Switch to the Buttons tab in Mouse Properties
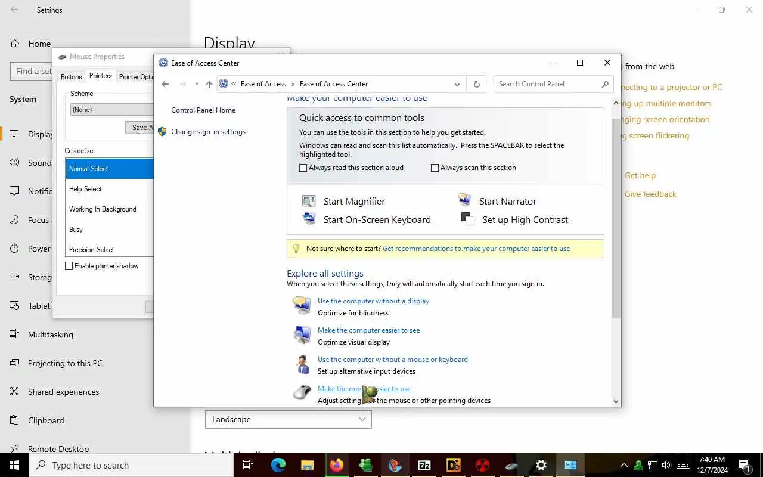The height and width of the screenshot is (477, 763). (x=71, y=77)
